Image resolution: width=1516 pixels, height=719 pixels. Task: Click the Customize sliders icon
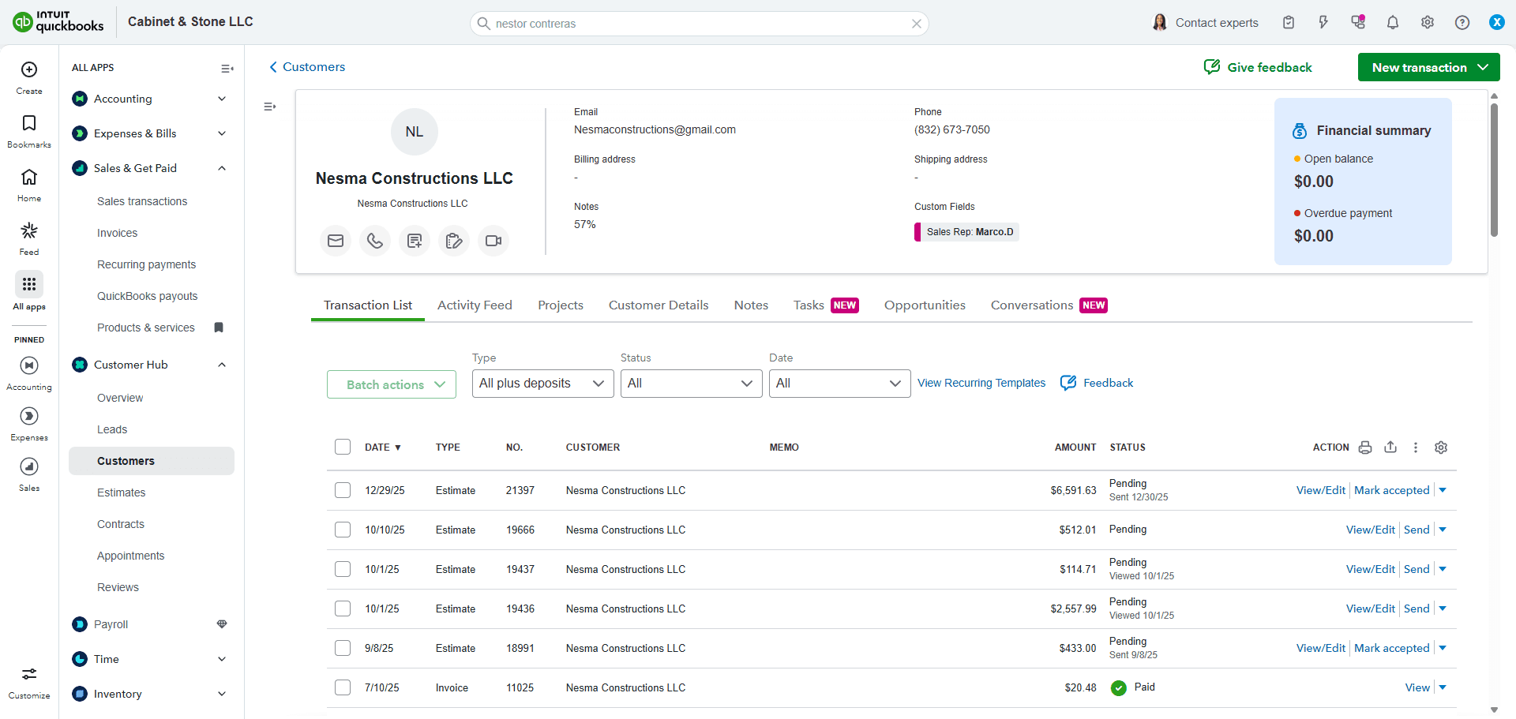point(29,674)
